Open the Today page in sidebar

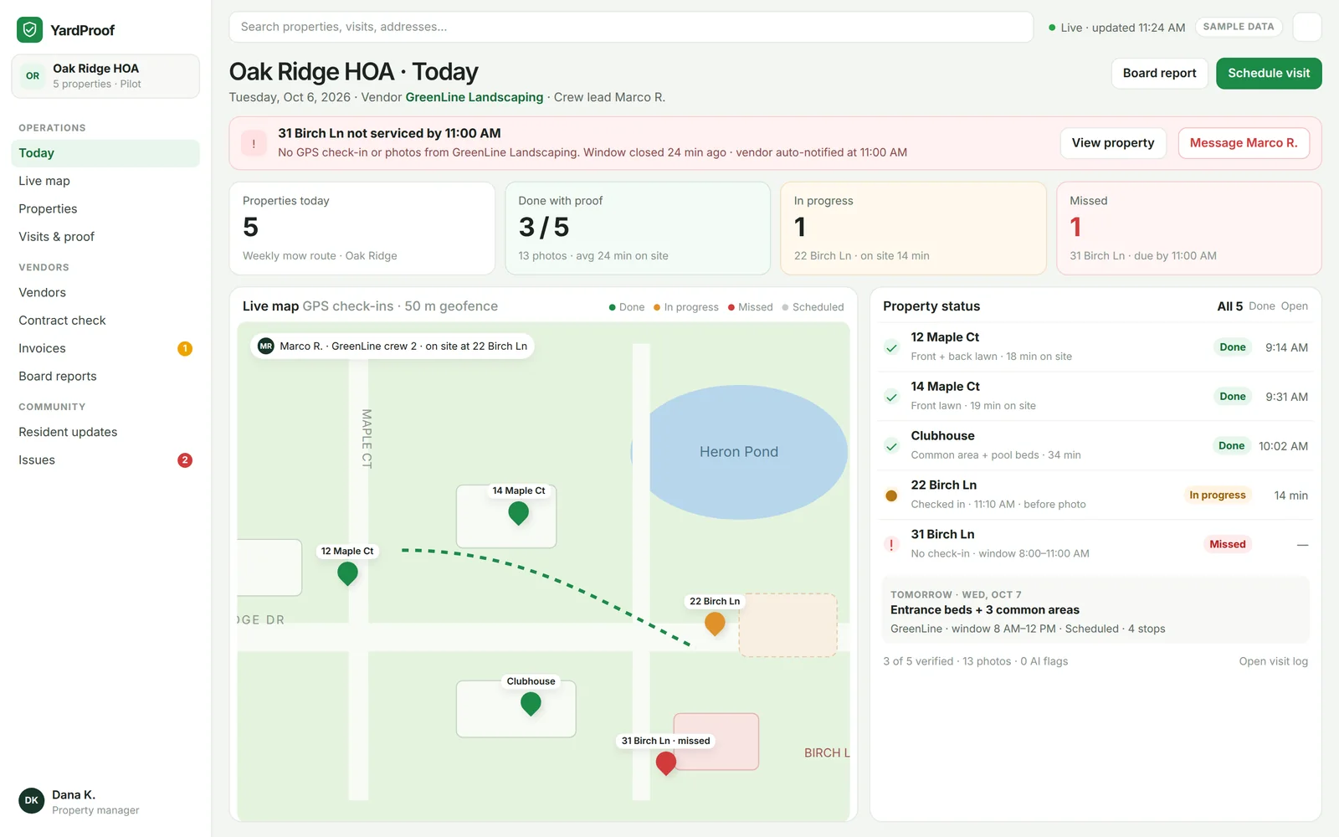tap(105, 153)
